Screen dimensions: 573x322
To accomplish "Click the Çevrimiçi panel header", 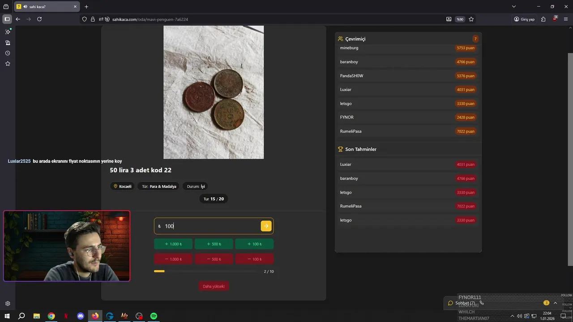I will pyautogui.click(x=408, y=39).
